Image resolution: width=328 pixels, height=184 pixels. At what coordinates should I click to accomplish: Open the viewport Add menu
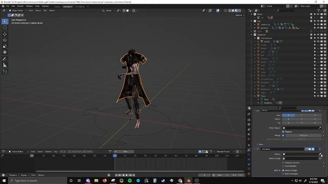(x=45, y=10)
